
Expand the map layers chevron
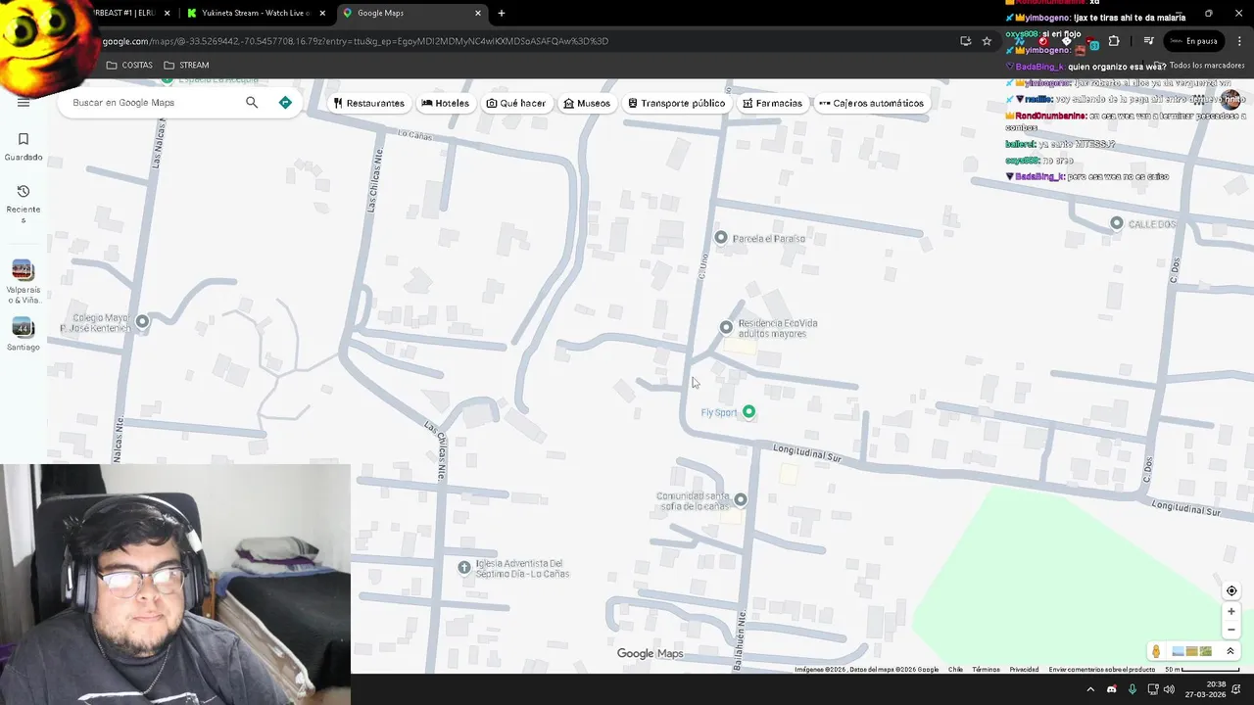[x=1230, y=651]
